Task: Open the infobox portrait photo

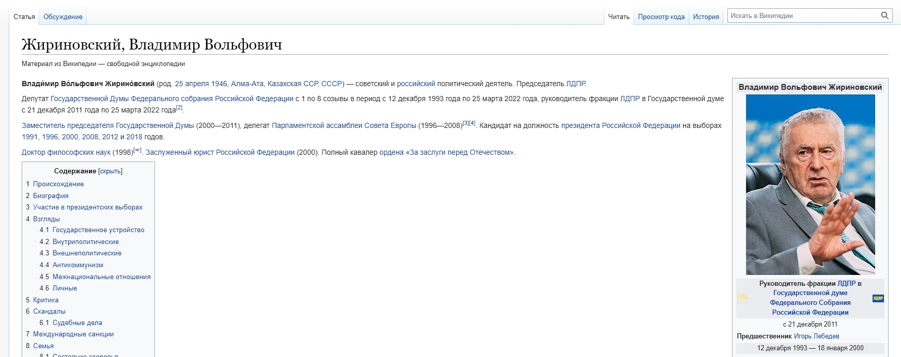Action: (810, 184)
